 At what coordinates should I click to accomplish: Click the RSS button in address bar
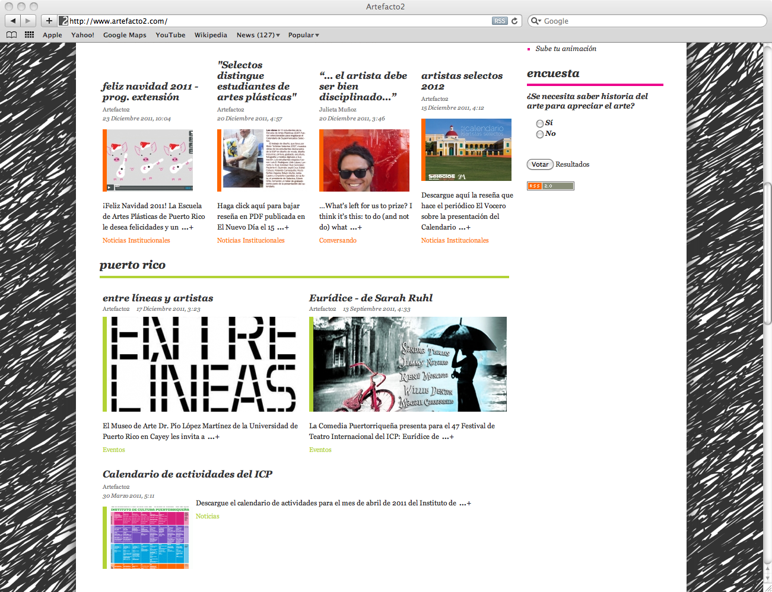tap(500, 21)
